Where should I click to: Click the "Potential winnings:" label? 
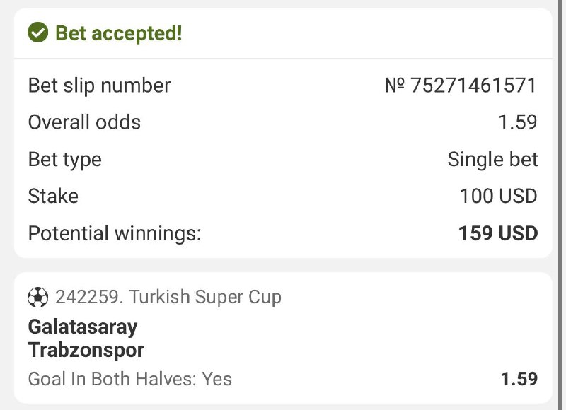[115, 233]
